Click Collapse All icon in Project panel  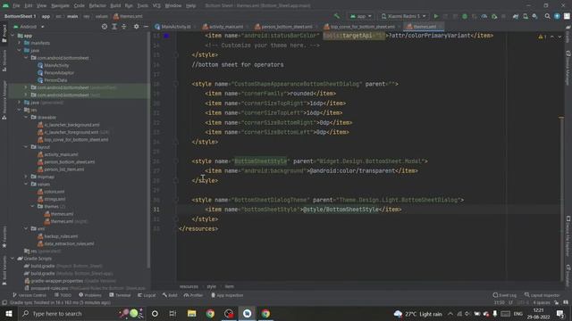pos(124,27)
